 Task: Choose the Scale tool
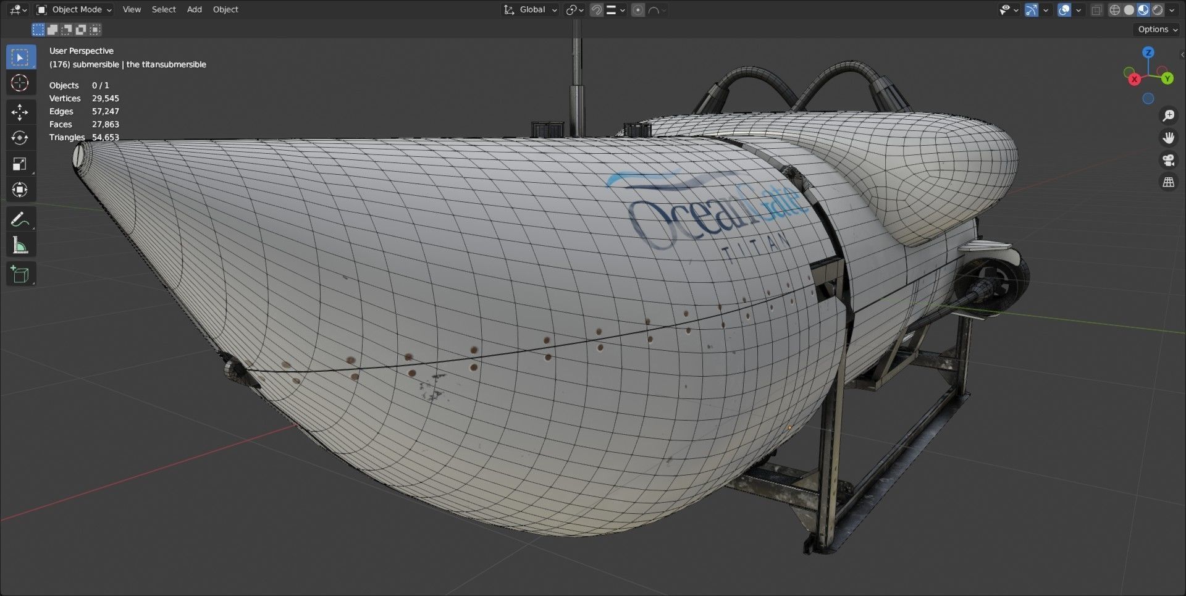click(20, 164)
